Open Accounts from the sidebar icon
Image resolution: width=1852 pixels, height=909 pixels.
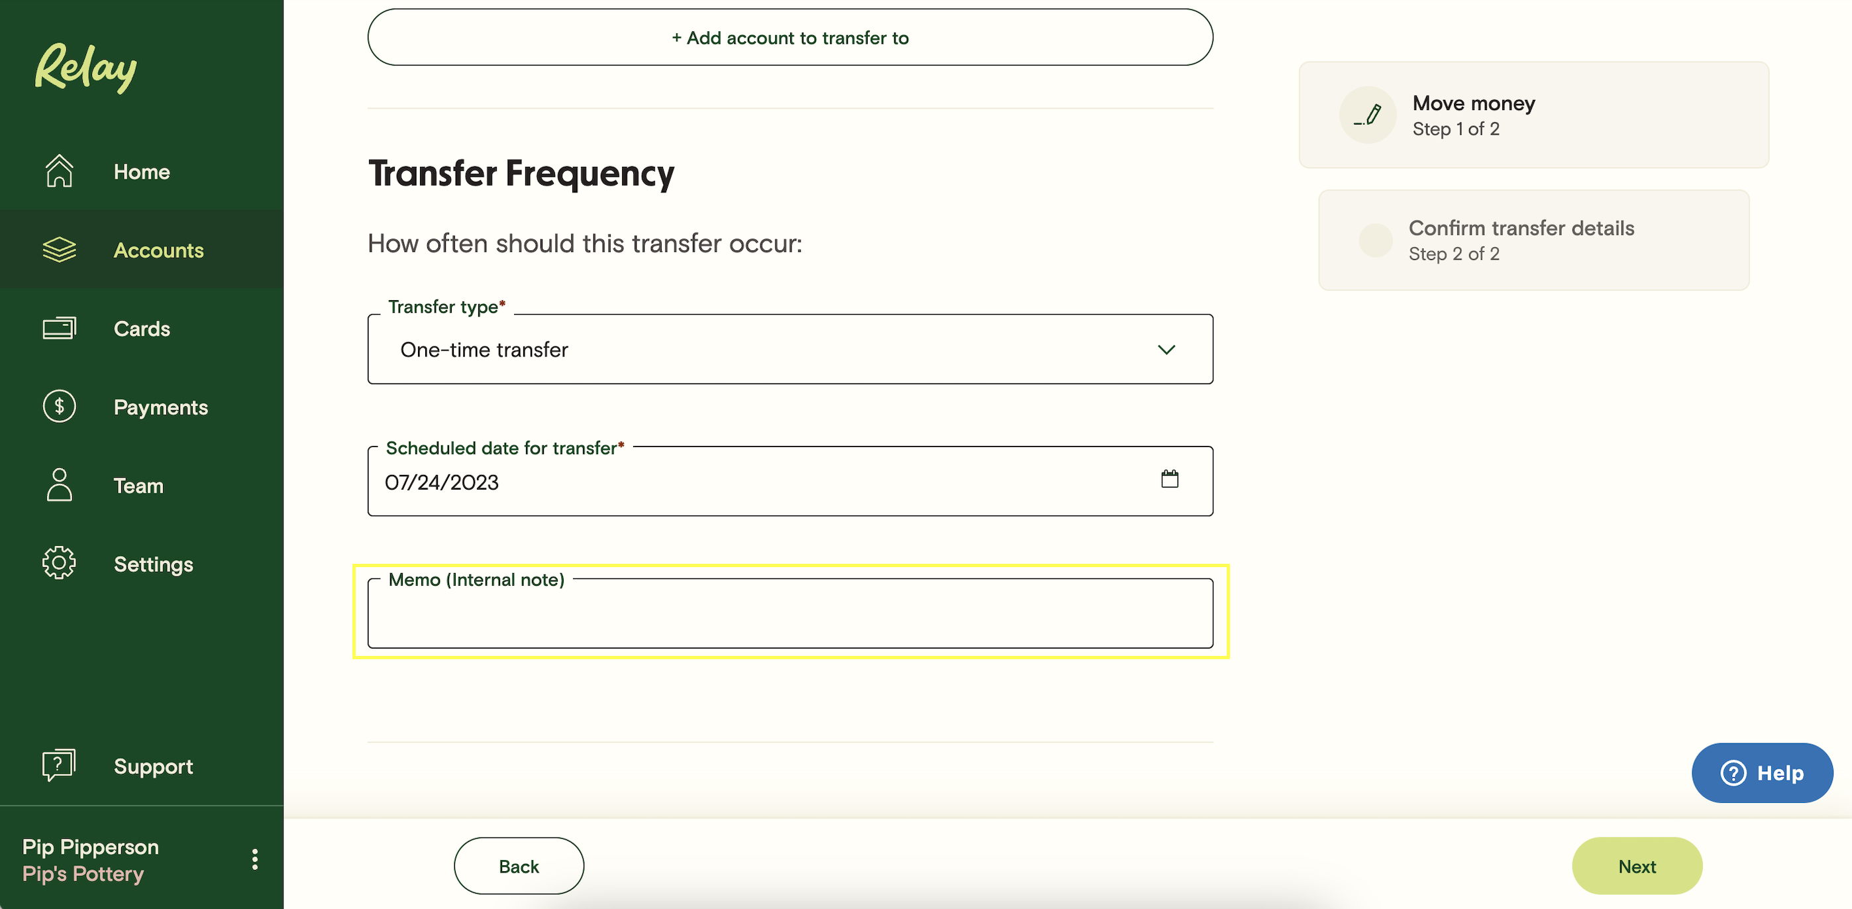point(59,250)
